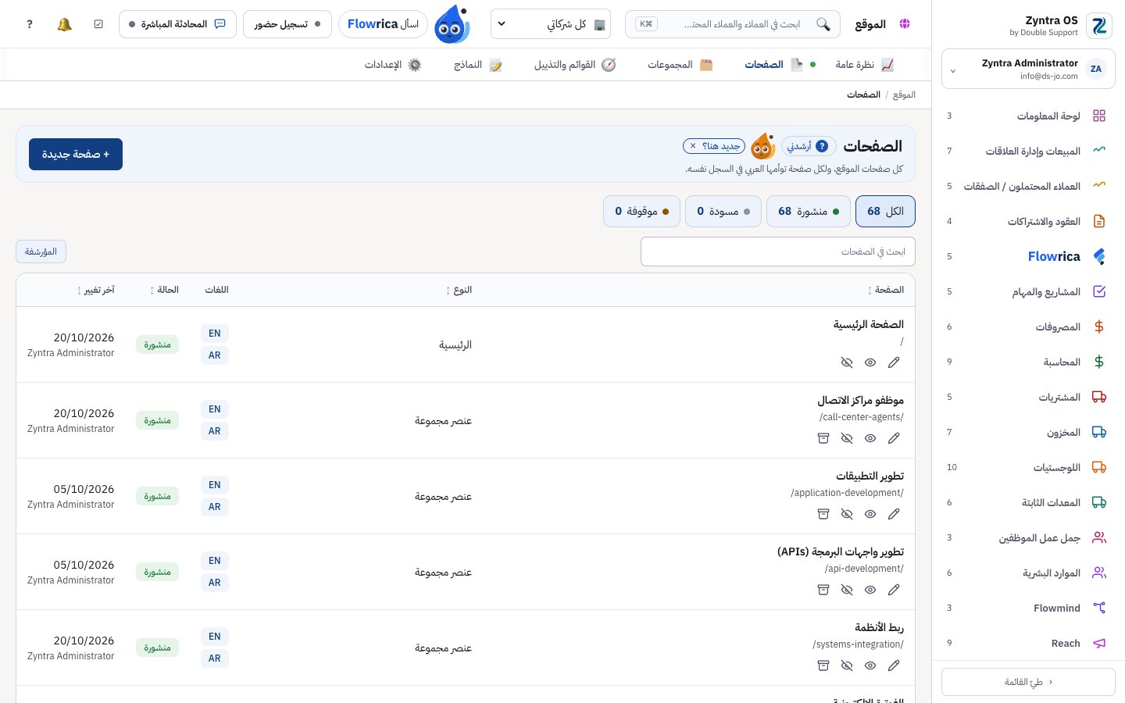
Task: Click the Zyntra OS logo
Action: point(1100,26)
